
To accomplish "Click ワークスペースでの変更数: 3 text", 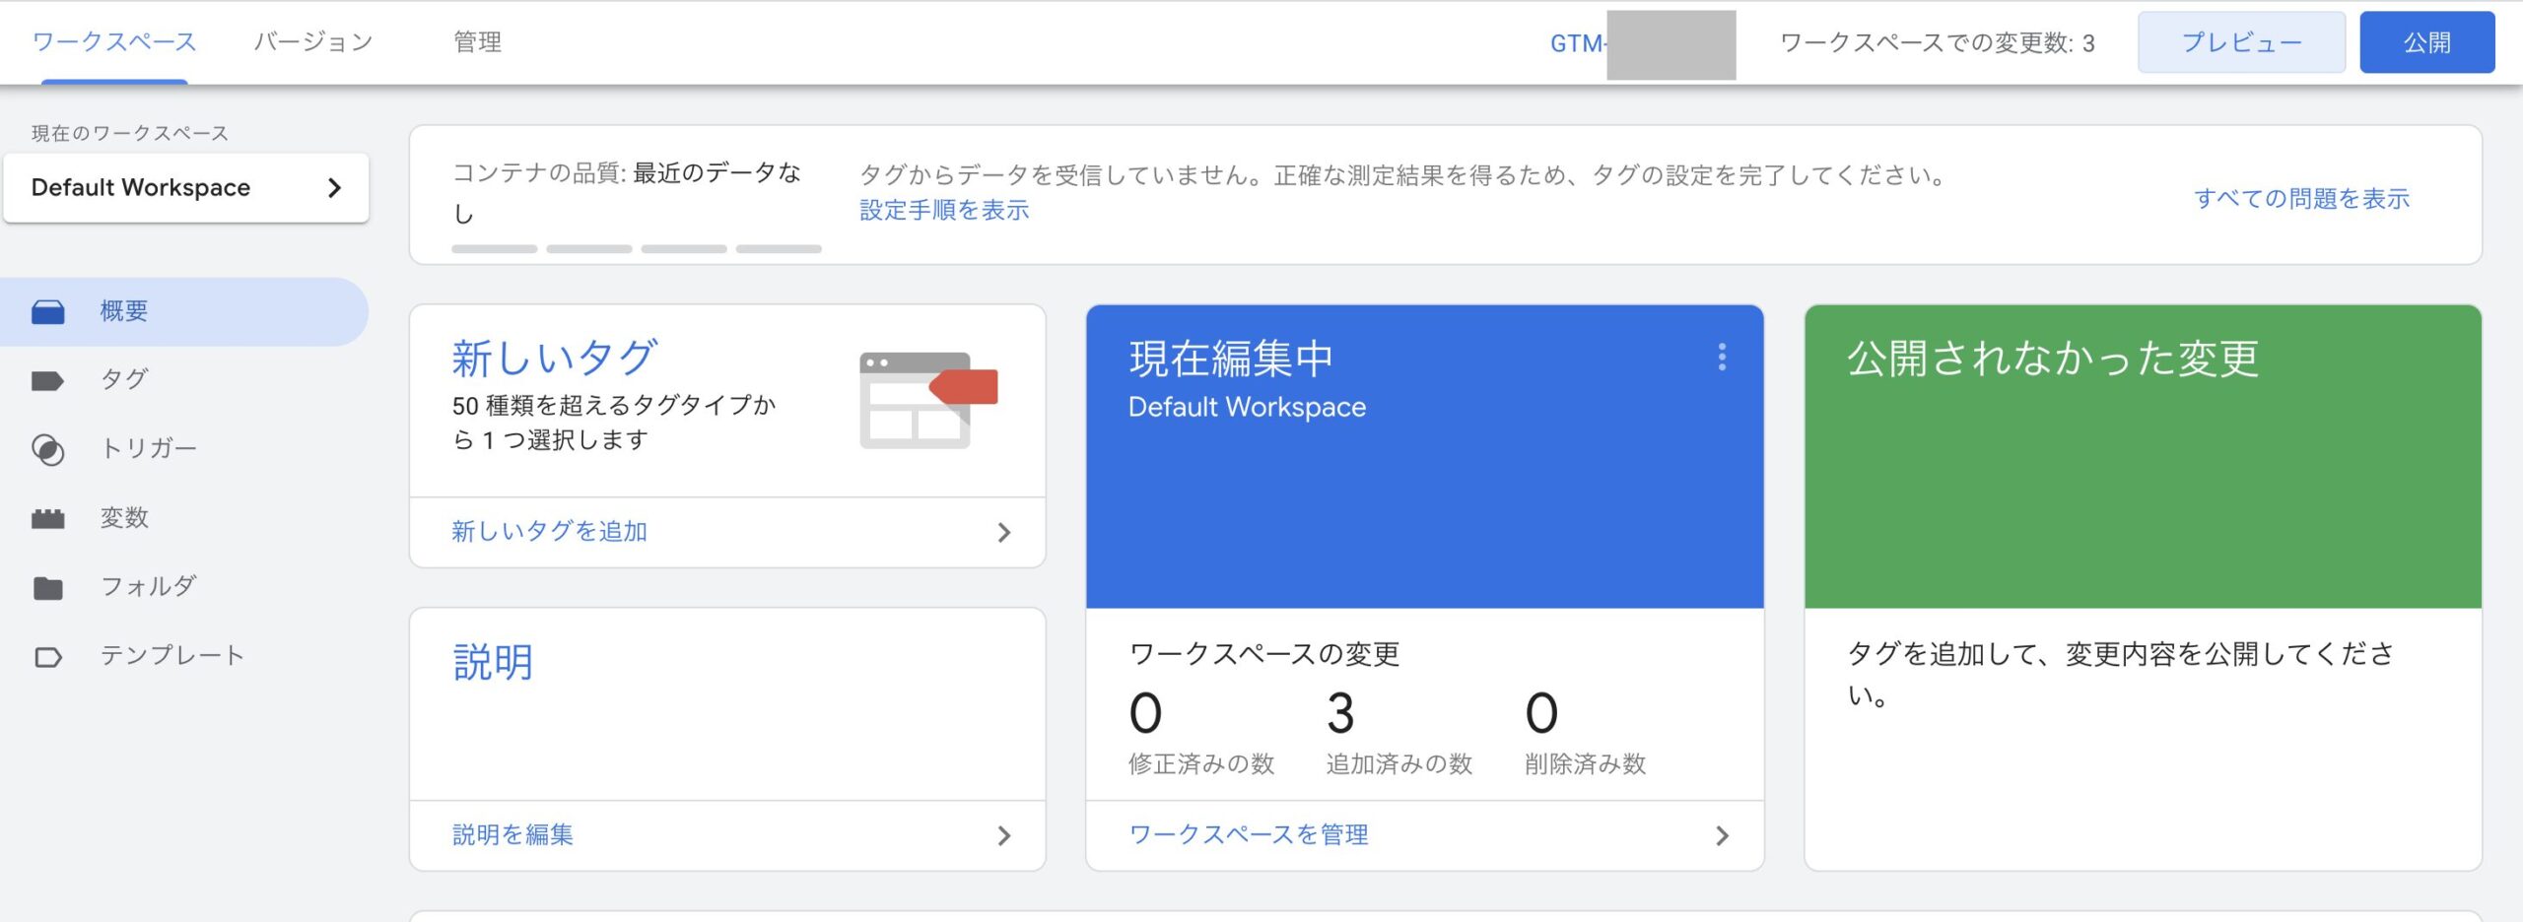I will click(1937, 43).
